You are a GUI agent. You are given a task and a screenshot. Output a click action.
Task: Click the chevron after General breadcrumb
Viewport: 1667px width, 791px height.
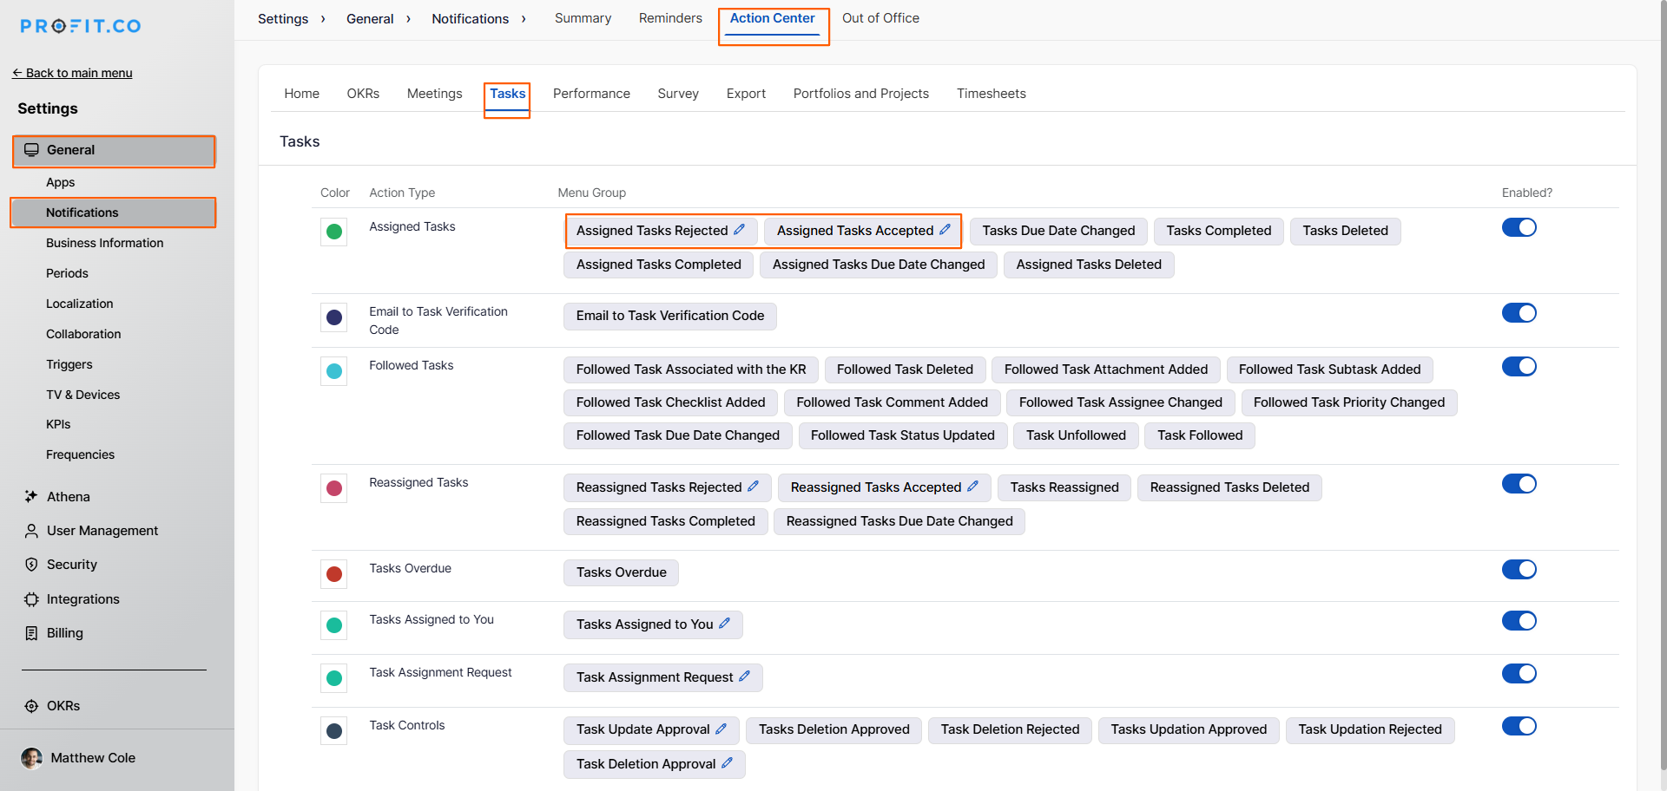click(408, 19)
